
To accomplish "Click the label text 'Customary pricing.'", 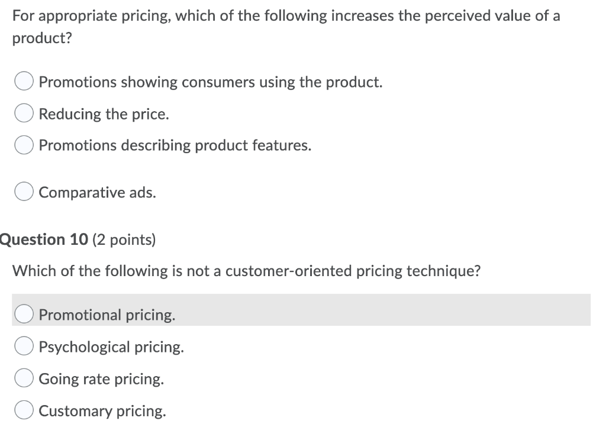I will tap(102, 410).
